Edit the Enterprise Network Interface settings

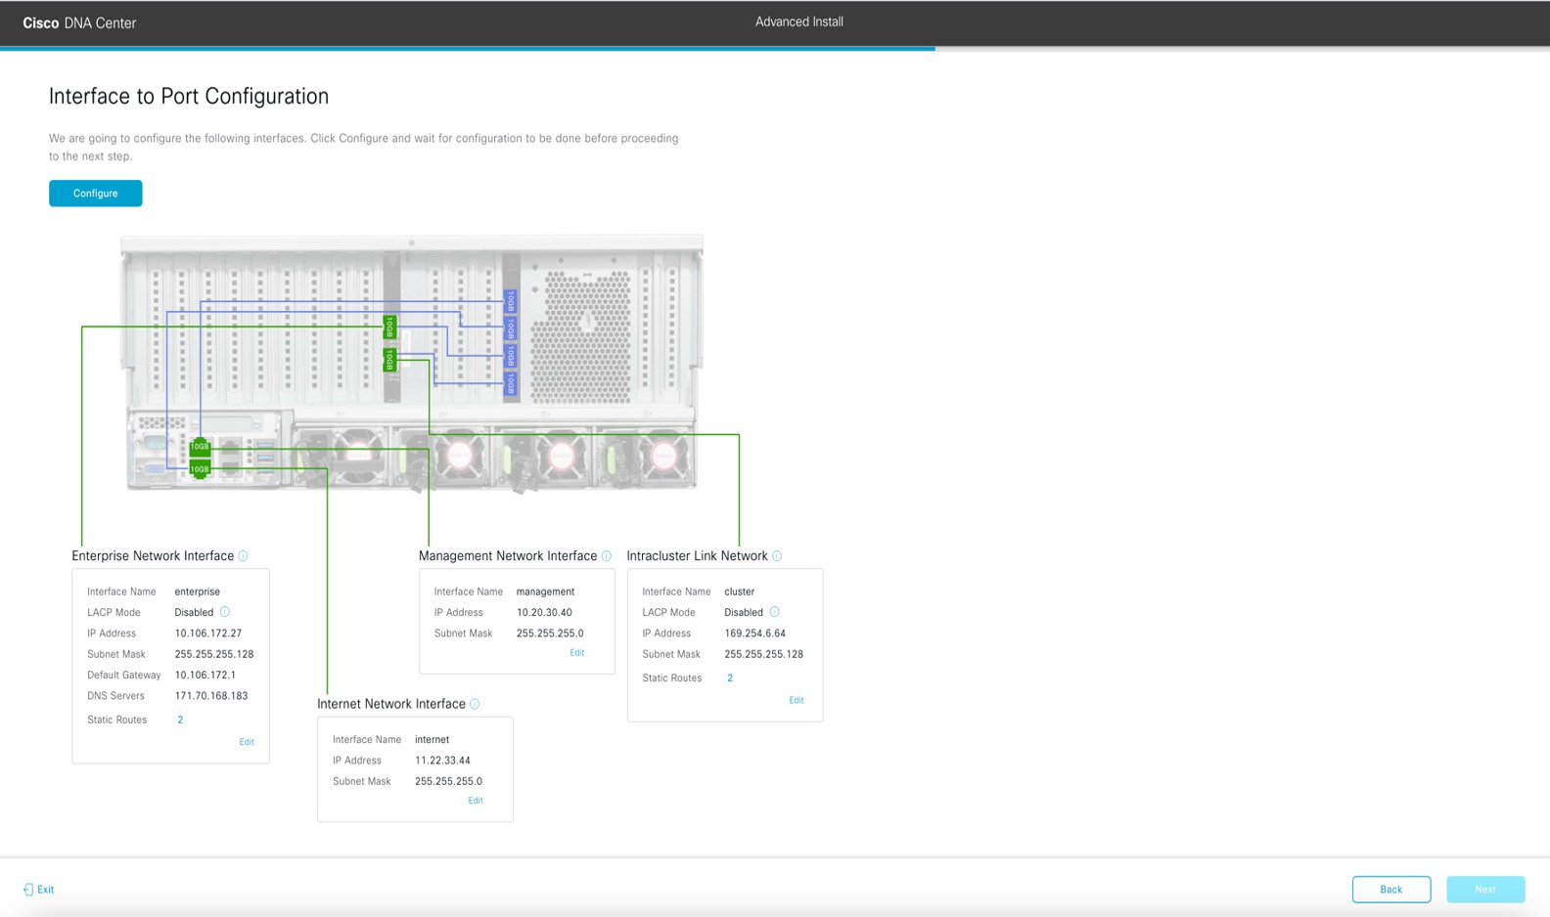(x=247, y=742)
